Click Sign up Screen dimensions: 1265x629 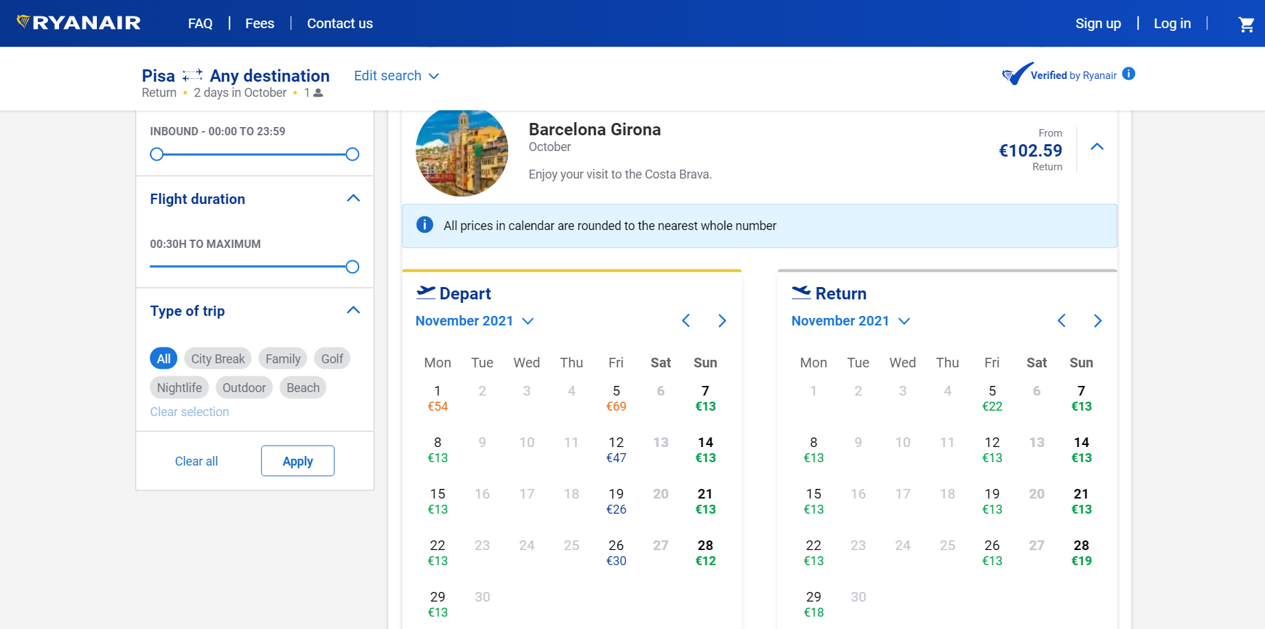pyautogui.click(x=1098, y=23)
